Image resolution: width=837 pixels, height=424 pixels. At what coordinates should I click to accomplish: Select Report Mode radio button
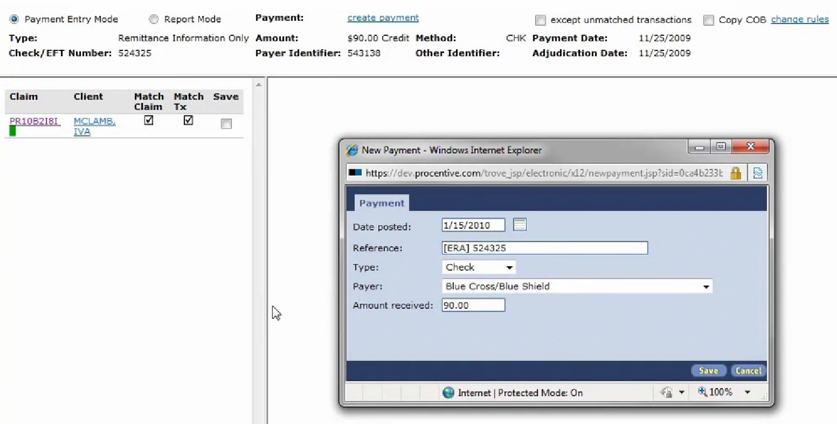click(154, 19)
